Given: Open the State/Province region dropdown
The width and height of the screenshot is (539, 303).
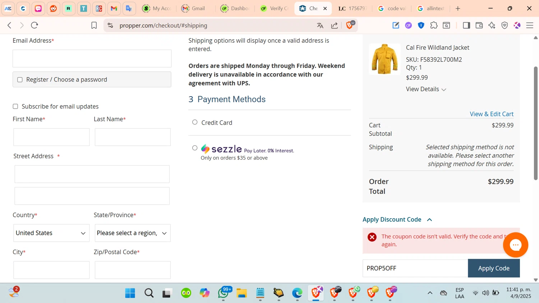Looking at the screenshot, I should [133, 233].
